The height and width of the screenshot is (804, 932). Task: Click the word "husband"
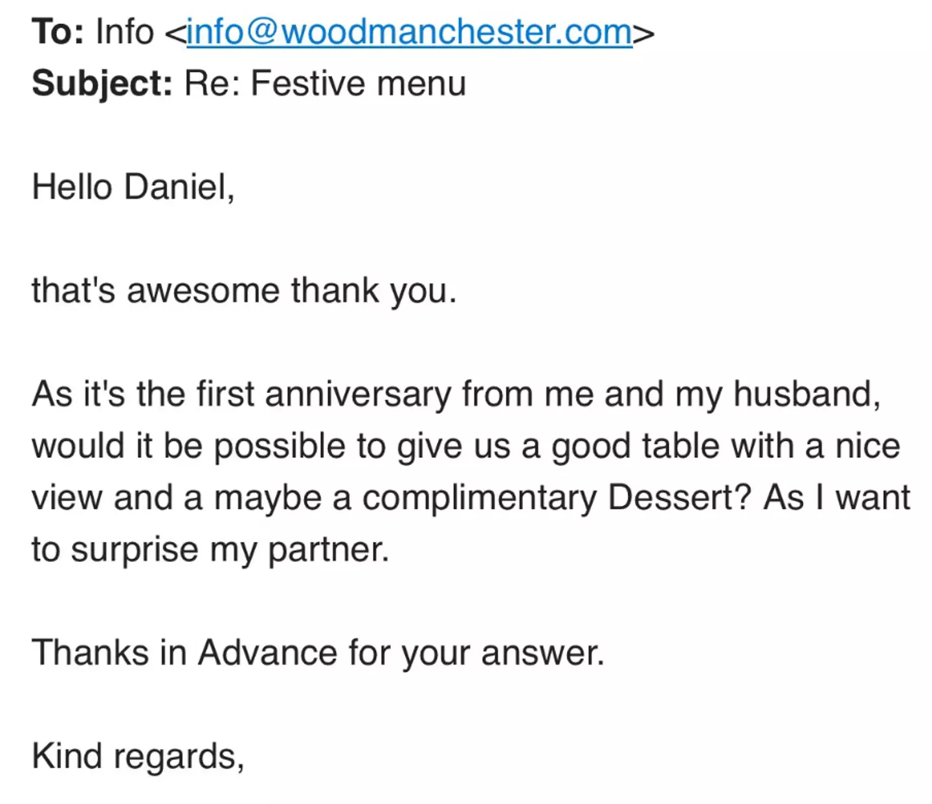(x=803, y=394)
